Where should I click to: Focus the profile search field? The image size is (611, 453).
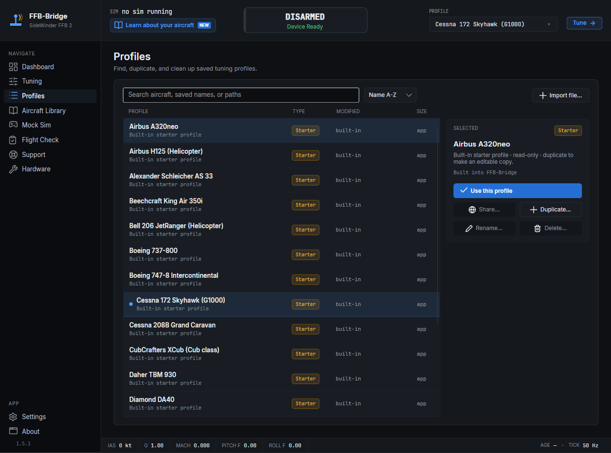tap(241, 95)
